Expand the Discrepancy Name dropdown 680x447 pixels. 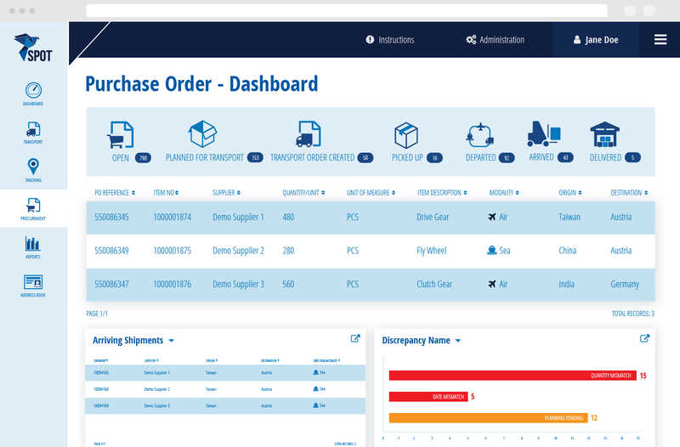pos(458,341)
